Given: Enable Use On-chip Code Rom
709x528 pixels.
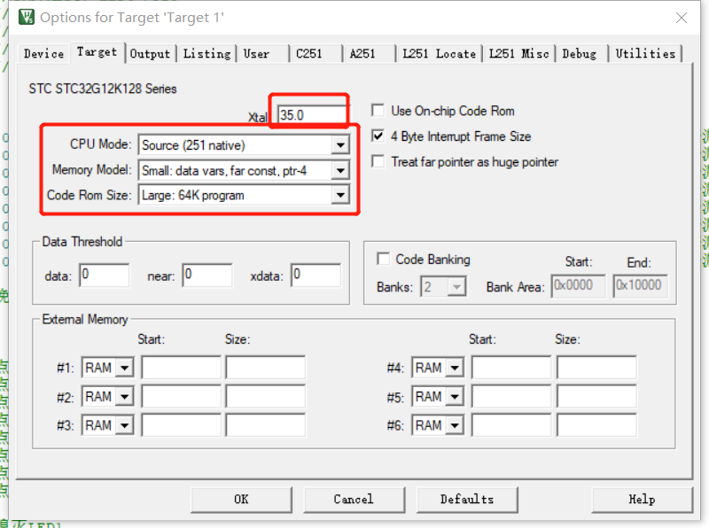Looking at the screenshot, I should [x=378, y=111].
